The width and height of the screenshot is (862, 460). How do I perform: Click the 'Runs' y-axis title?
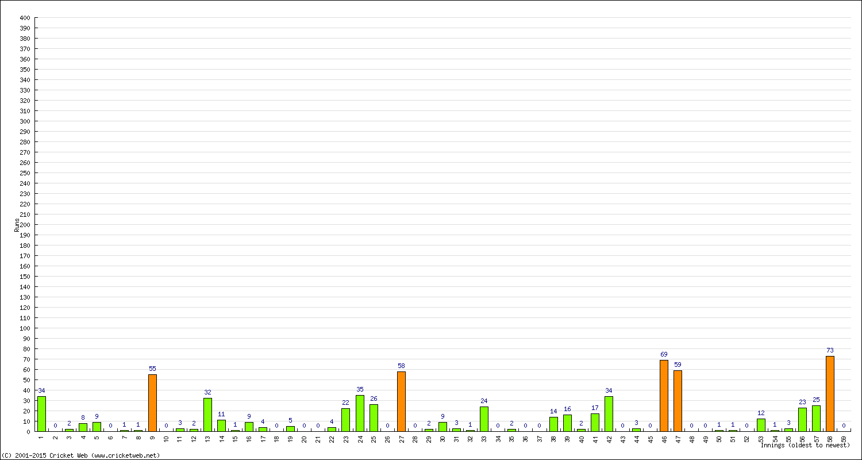17,225
